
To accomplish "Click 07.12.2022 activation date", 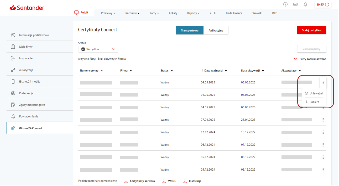I will coord(248,145).
